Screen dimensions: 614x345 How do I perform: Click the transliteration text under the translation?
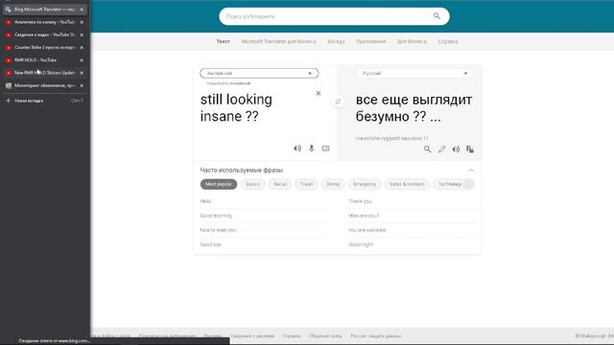(x=391, y=138)
